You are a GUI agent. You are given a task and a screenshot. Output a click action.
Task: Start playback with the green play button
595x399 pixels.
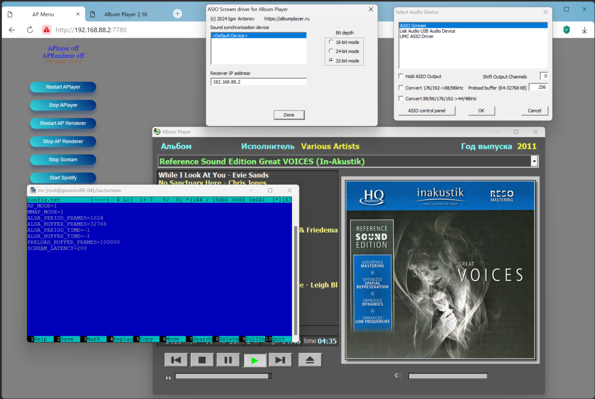click(x=254, y=360)
